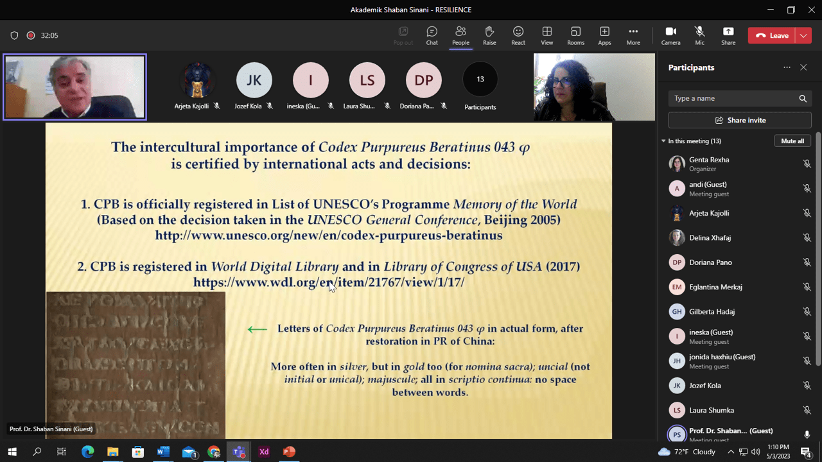Open Breakout Rooms
Image resolution: width=822 pixels, height=462 pixels.
coord(575,35)
